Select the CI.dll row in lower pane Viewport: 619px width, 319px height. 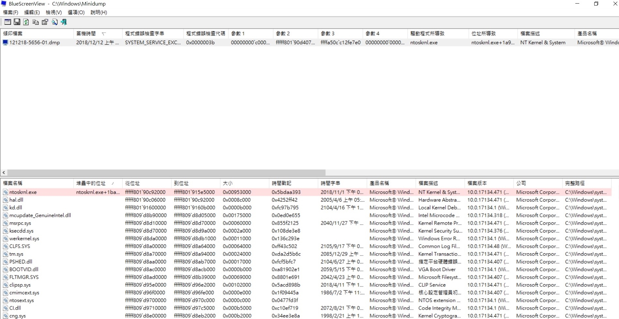tap(306, 308)
